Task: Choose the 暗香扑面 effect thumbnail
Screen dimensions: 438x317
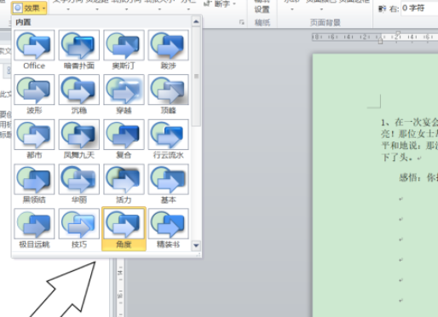Action: tap(79, 50)
